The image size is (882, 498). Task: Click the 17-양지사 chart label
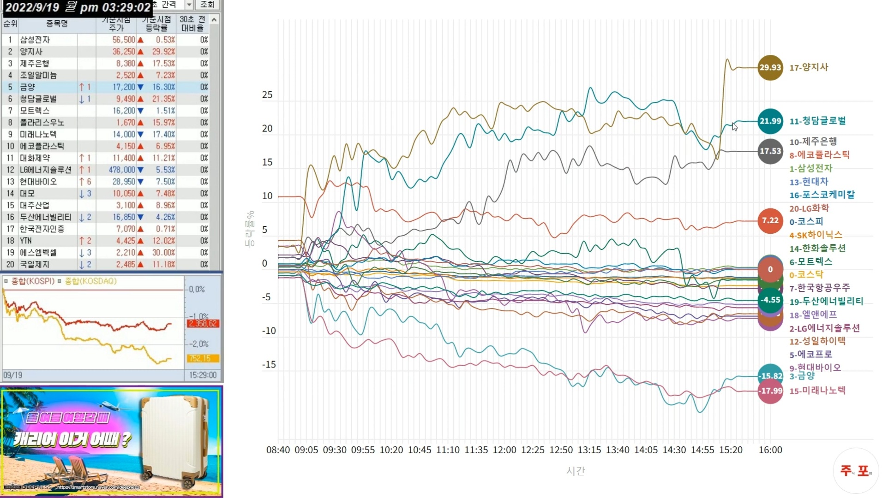(809, 67)
